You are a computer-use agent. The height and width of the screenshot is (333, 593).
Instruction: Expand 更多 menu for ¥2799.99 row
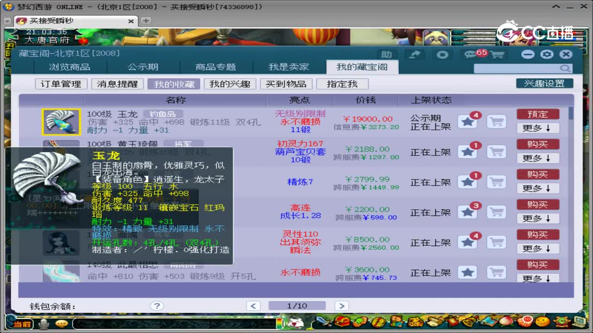coord(538,188)
